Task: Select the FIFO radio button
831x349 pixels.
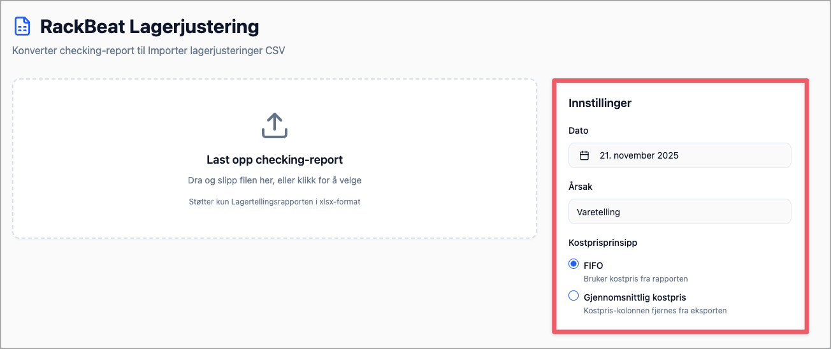Action: pos(574,264)
